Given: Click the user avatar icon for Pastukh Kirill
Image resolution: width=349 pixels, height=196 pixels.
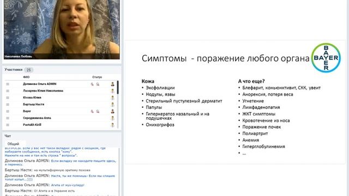Looking at the screenshot, I should click(113, 125).
